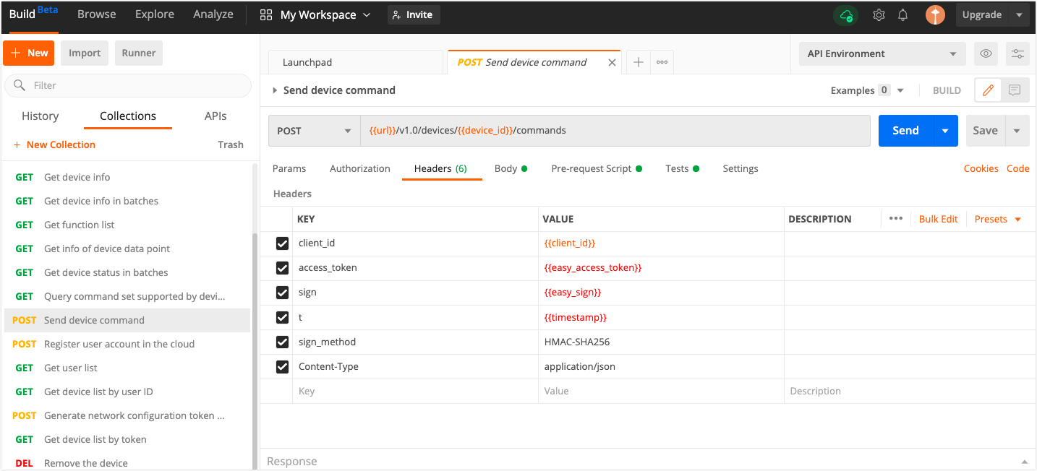
Task: Uncheck the sign header checkbox
Action: pos(283,293)
